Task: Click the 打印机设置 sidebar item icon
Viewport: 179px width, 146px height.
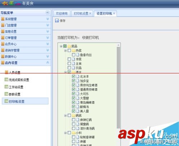Action: (x=6, y=101)
